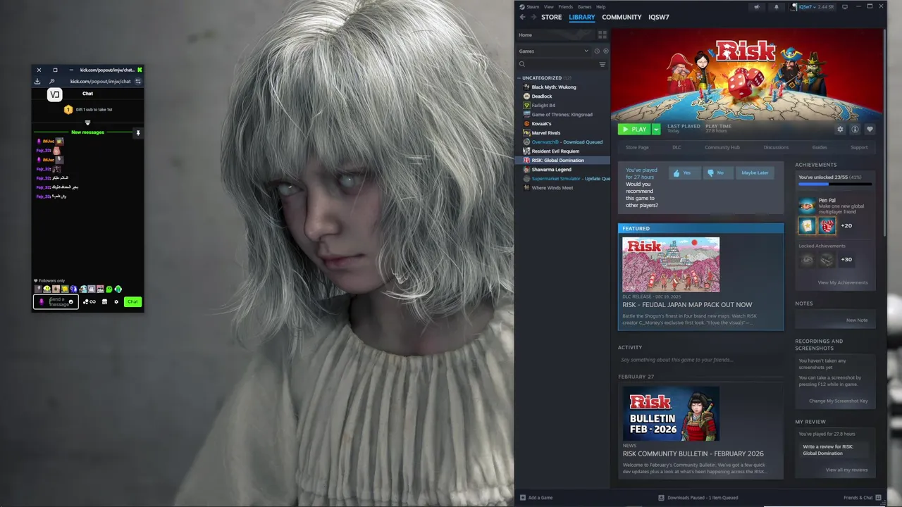Image resolution: width=902 pixels, height=507 pixels.
Task: Open the Friends menu
Action: (x=565, y=7)
